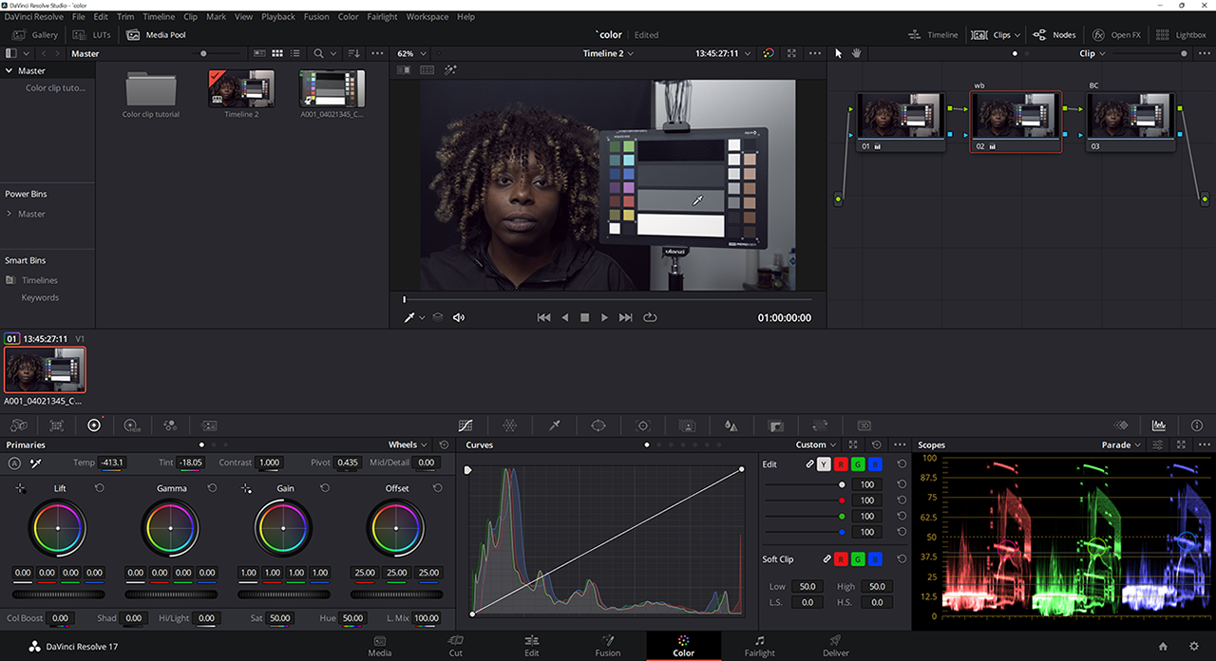
Task: Open the Fusion menu
Action: [x=316, y=17]
